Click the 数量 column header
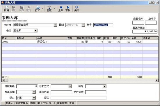Image resolution: width=160 pixels, height=106 pixels. pyautogui.click(x=108, y=38)
